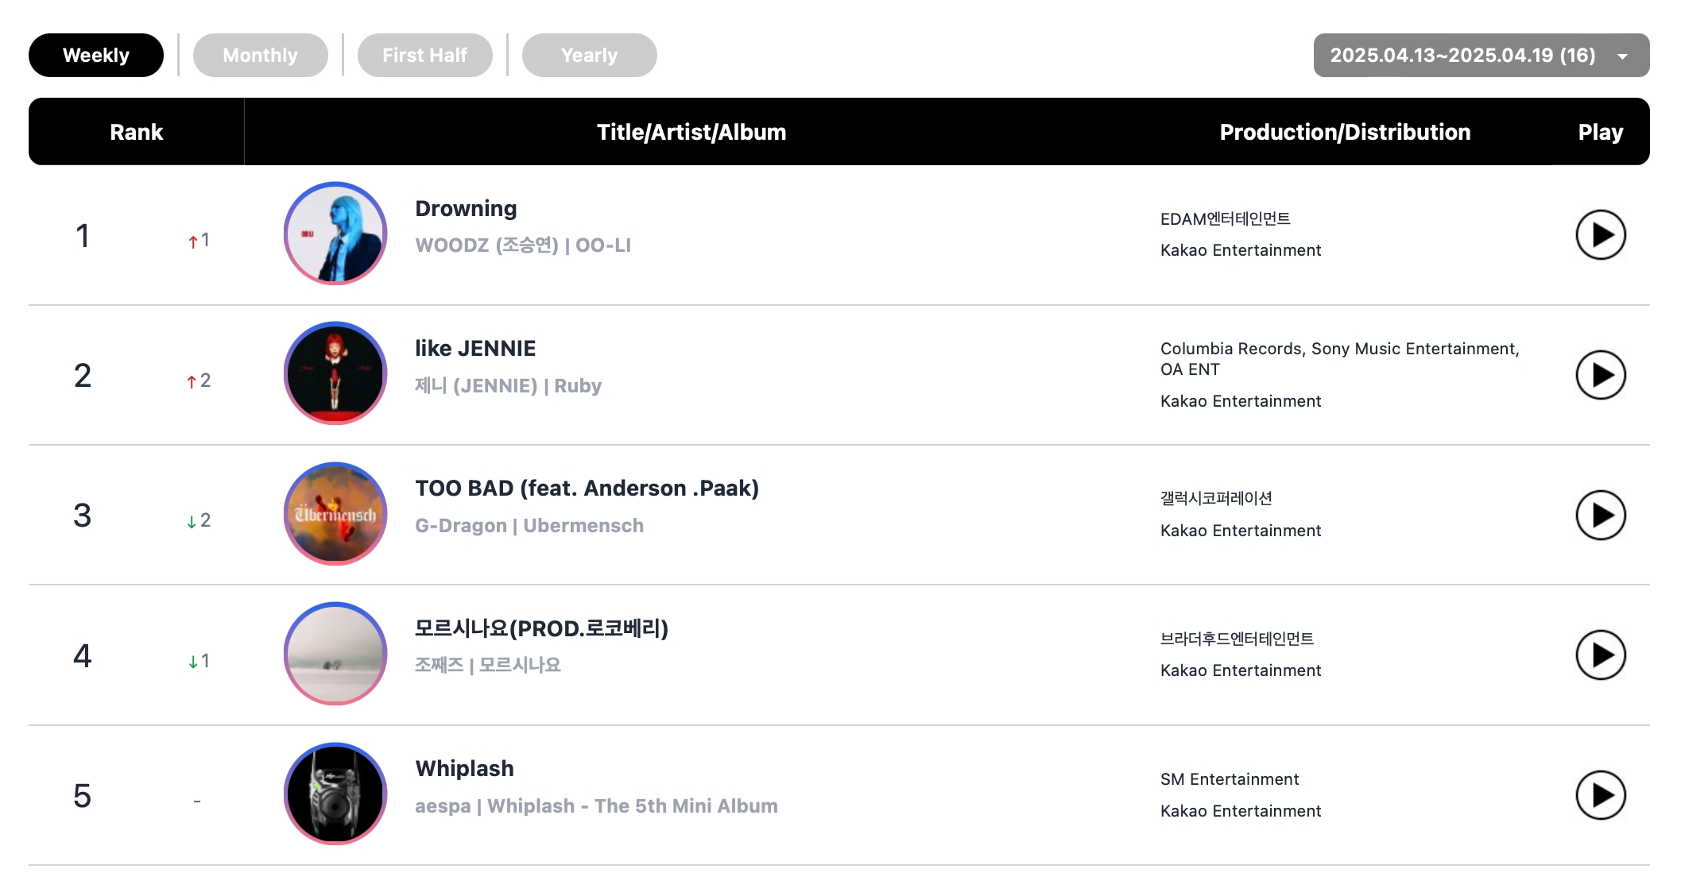Switch to the First Half chart tab

click(x=425, y=56)
